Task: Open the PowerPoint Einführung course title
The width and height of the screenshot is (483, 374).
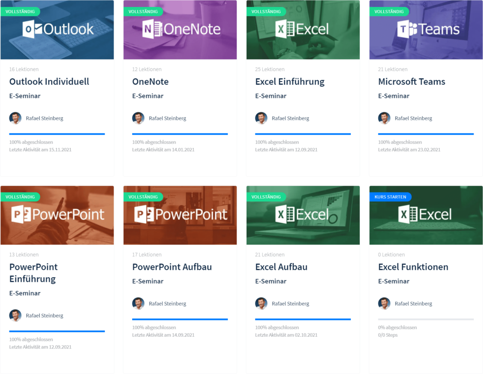Action: coord(33,273)
